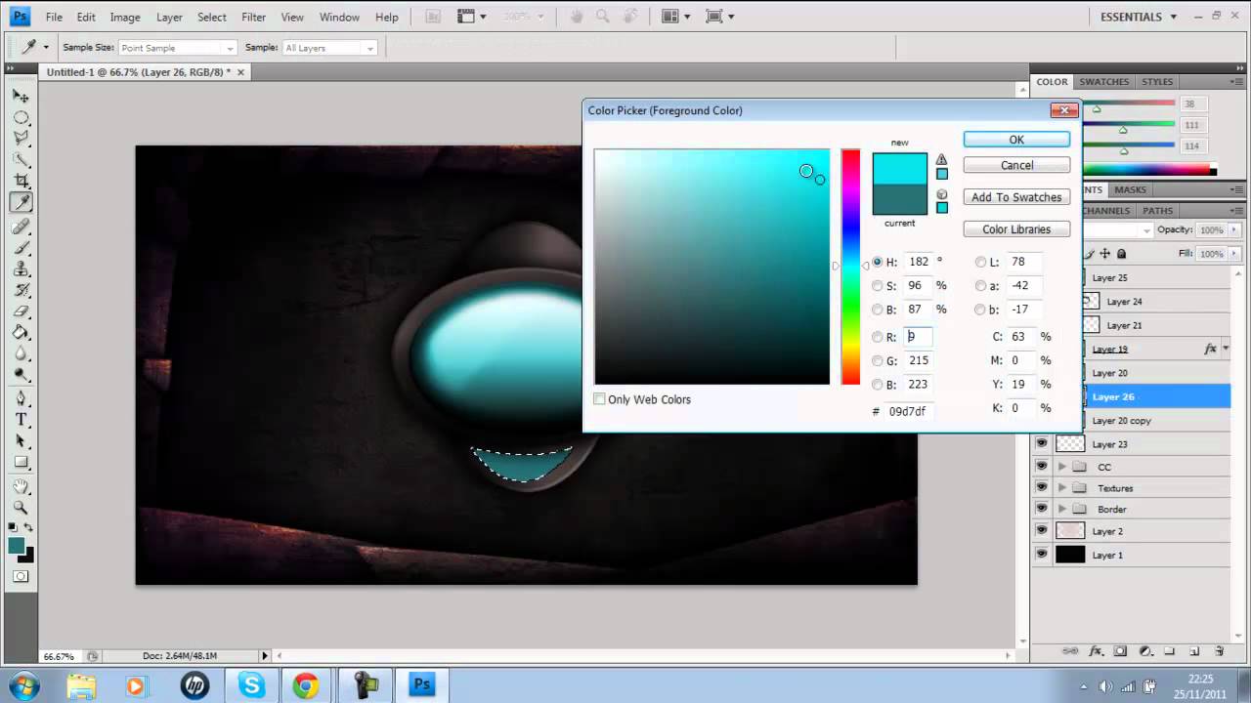Click the Color Libraries button

pyautogui.click(x=1016, y=229)
